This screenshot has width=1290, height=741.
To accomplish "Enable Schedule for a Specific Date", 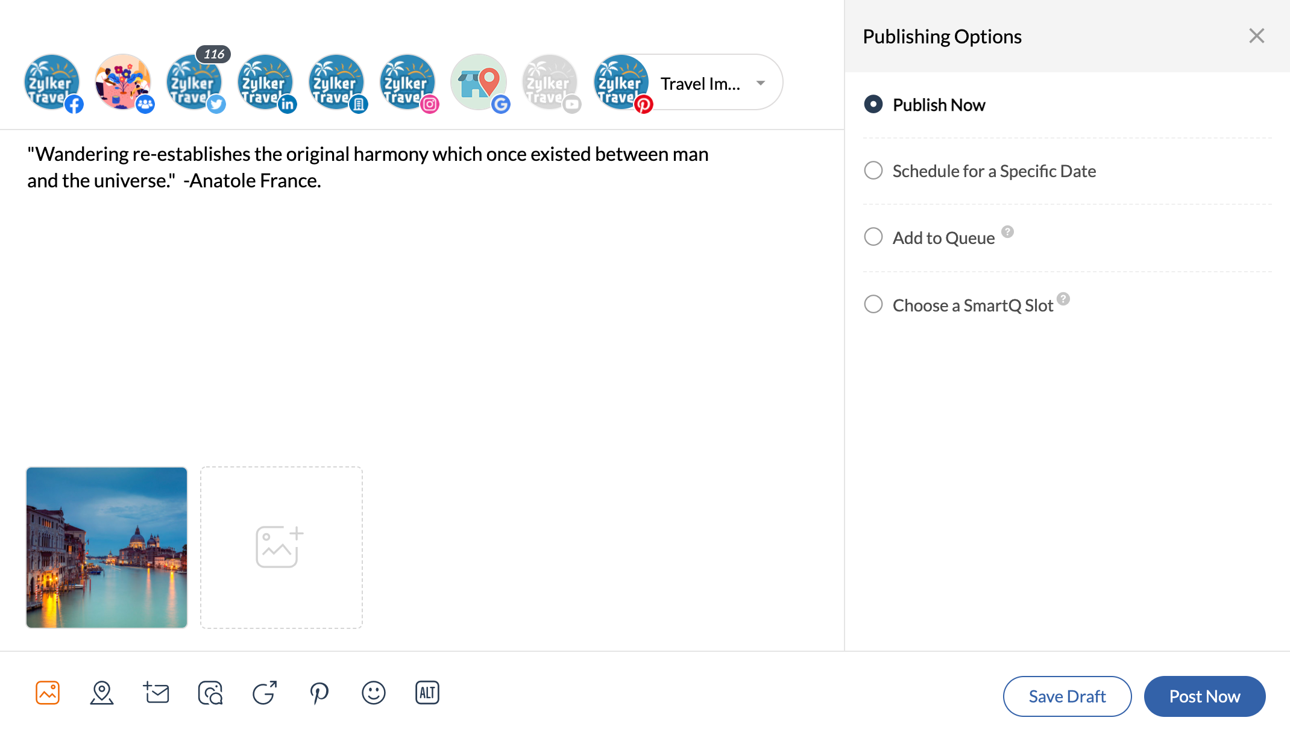I will pyautogui.click(x=873, y=171).
